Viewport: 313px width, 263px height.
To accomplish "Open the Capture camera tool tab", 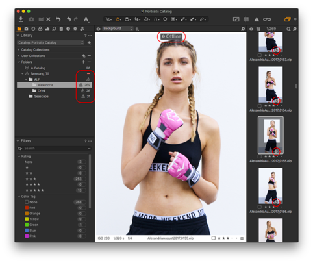I will coord(26,29).
